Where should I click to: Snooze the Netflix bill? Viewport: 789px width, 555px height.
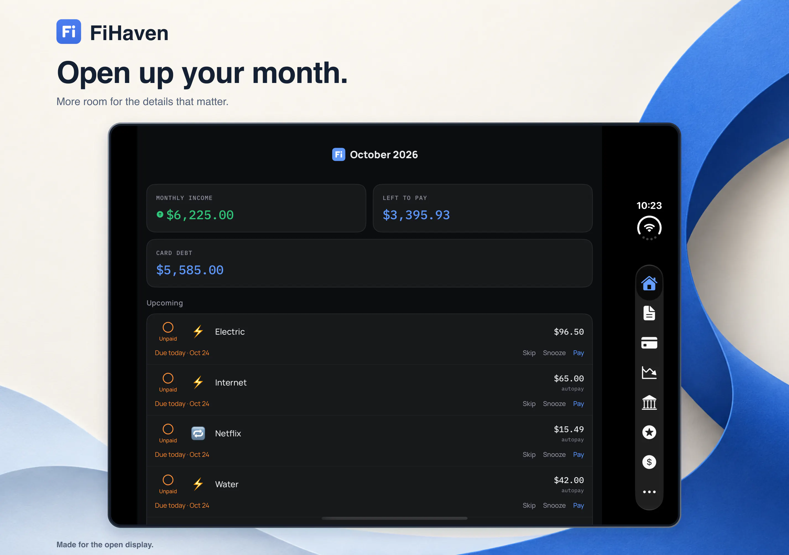(554, 455)
